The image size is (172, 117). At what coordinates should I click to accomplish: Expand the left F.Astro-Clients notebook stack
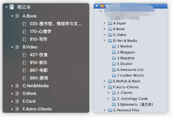click(12, 109)
